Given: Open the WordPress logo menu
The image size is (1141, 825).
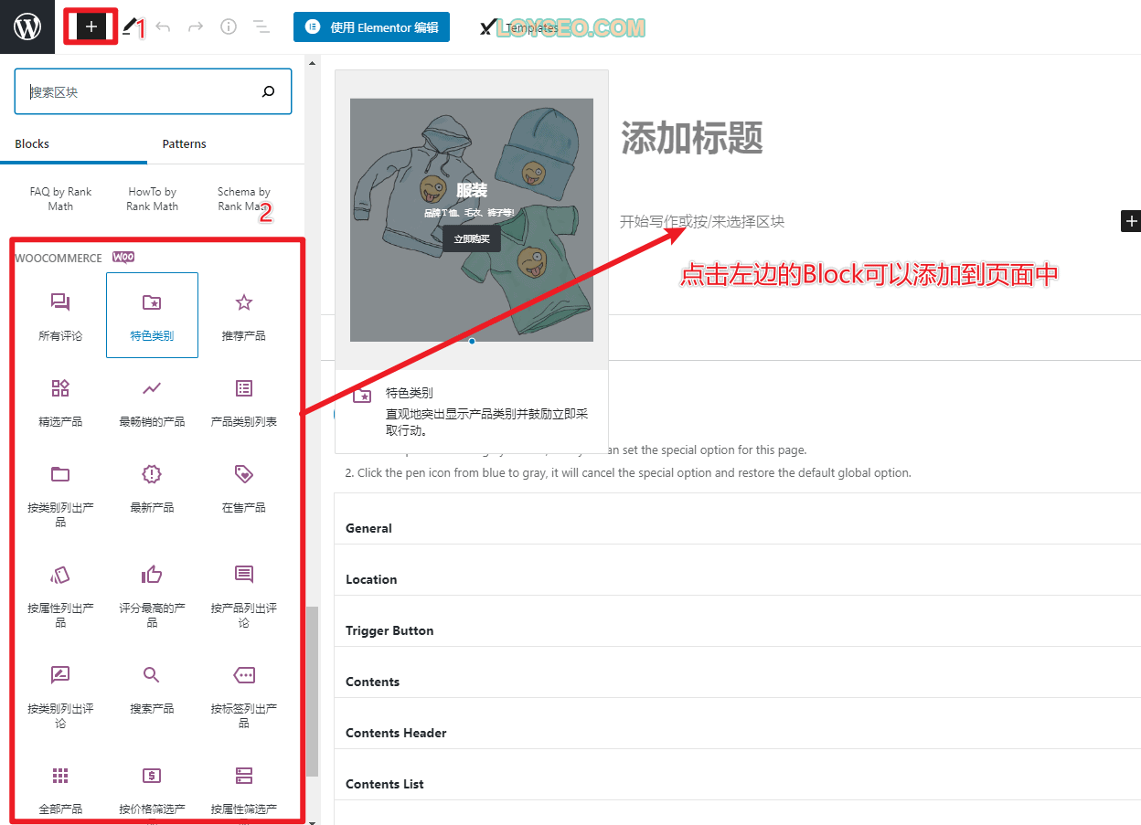Looking at the screenshot, I should [27, 27].
